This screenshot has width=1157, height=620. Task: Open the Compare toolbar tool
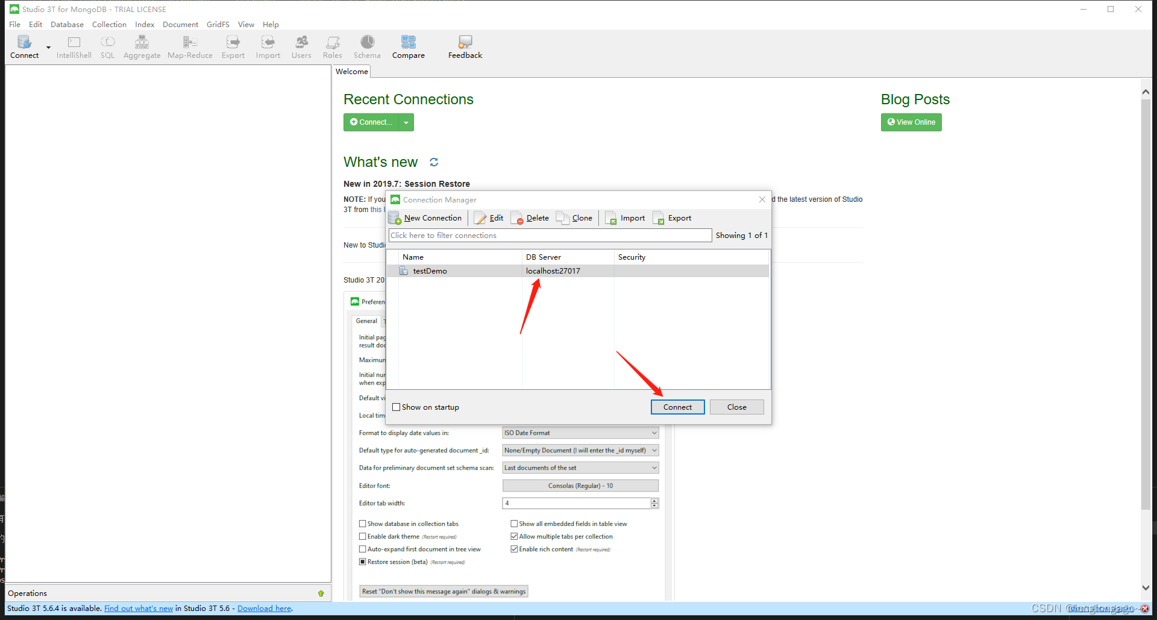pyautogui.click(x=409, y=46)
